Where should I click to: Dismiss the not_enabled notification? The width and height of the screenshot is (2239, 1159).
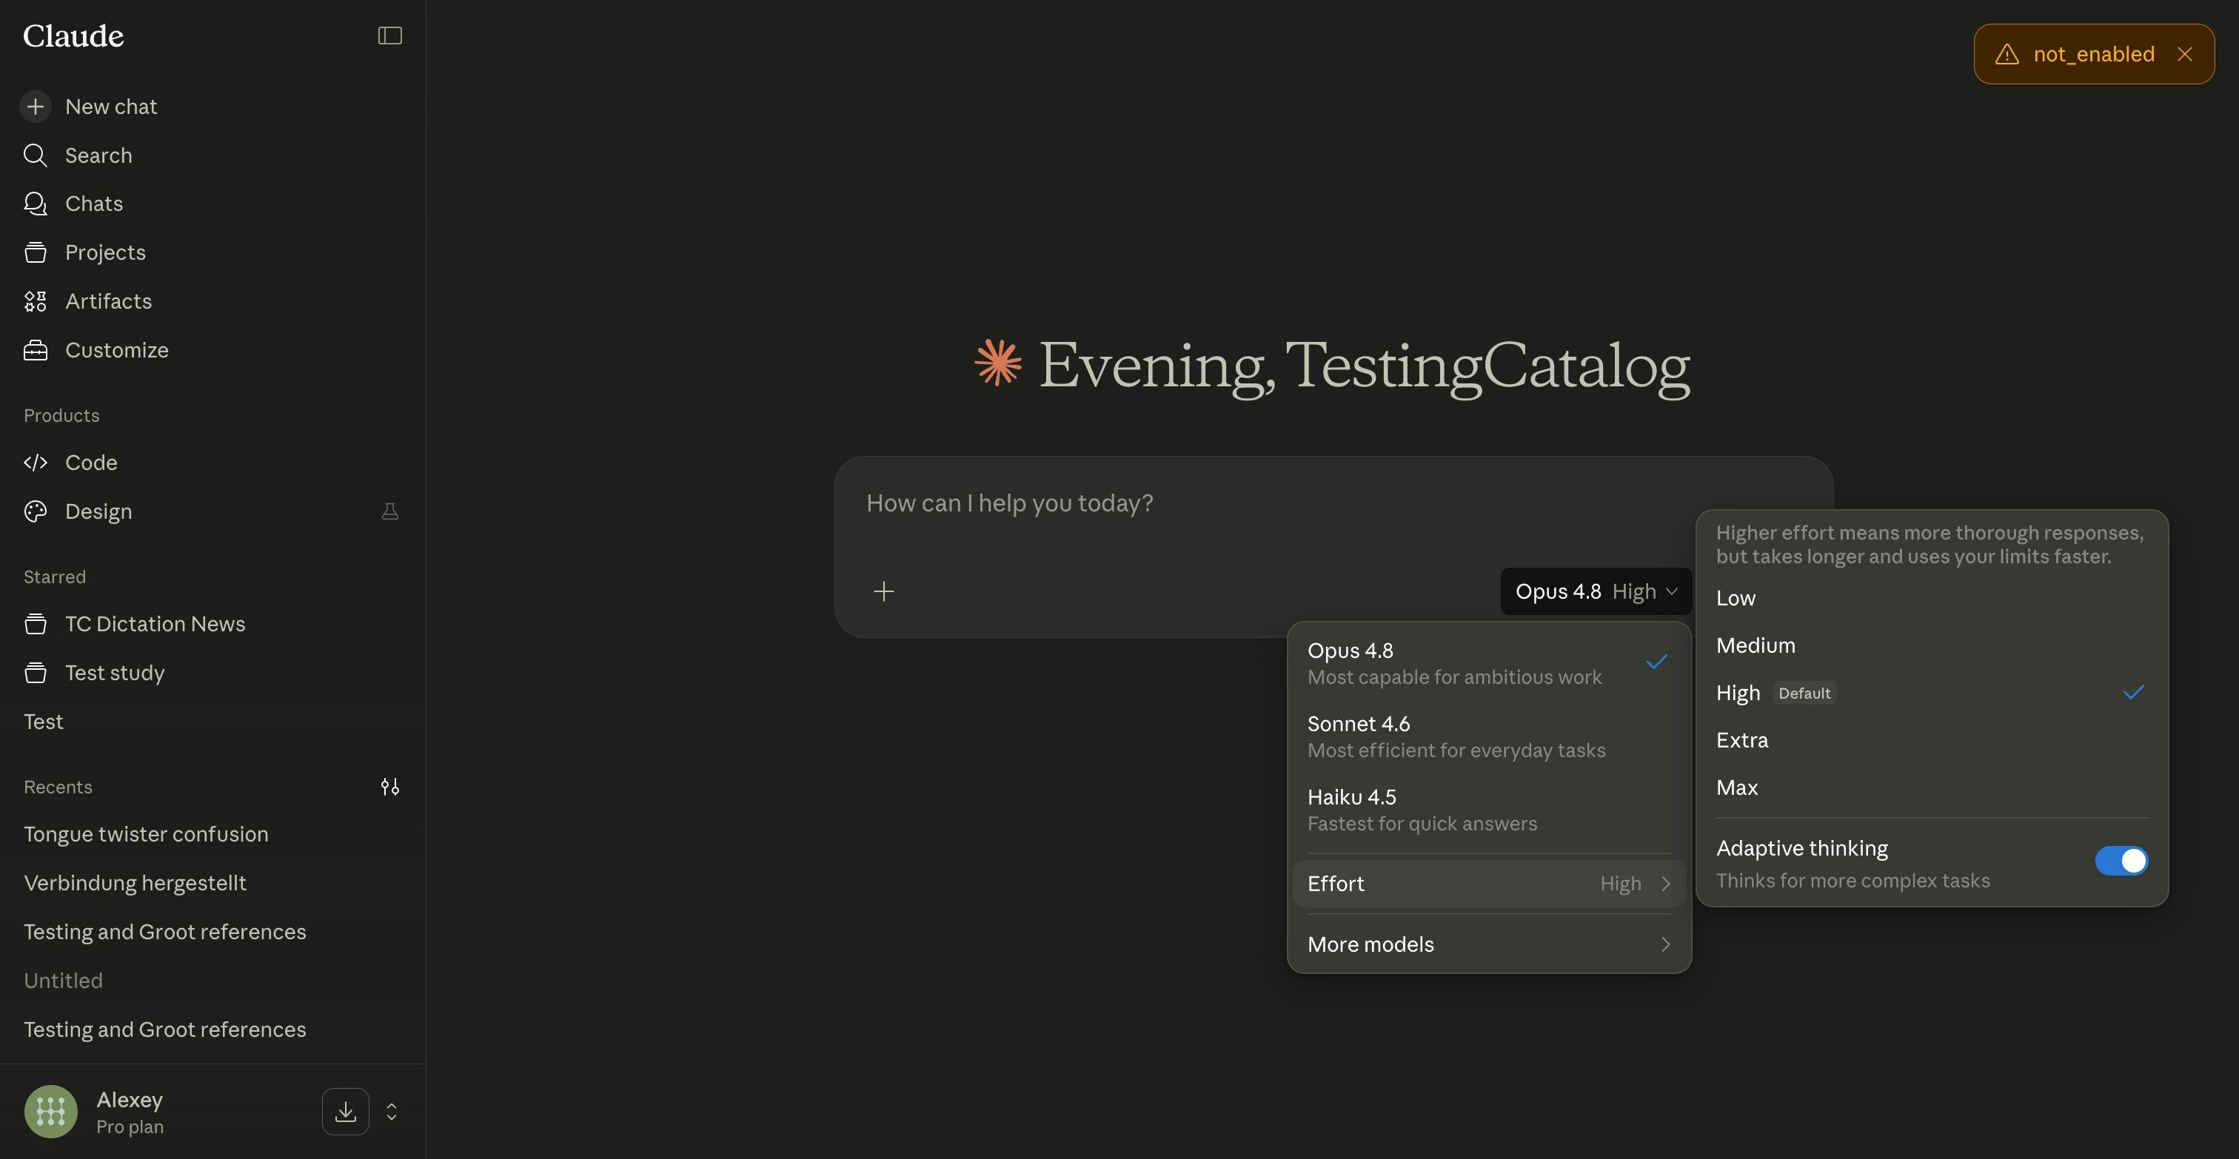click(2184, 54)
